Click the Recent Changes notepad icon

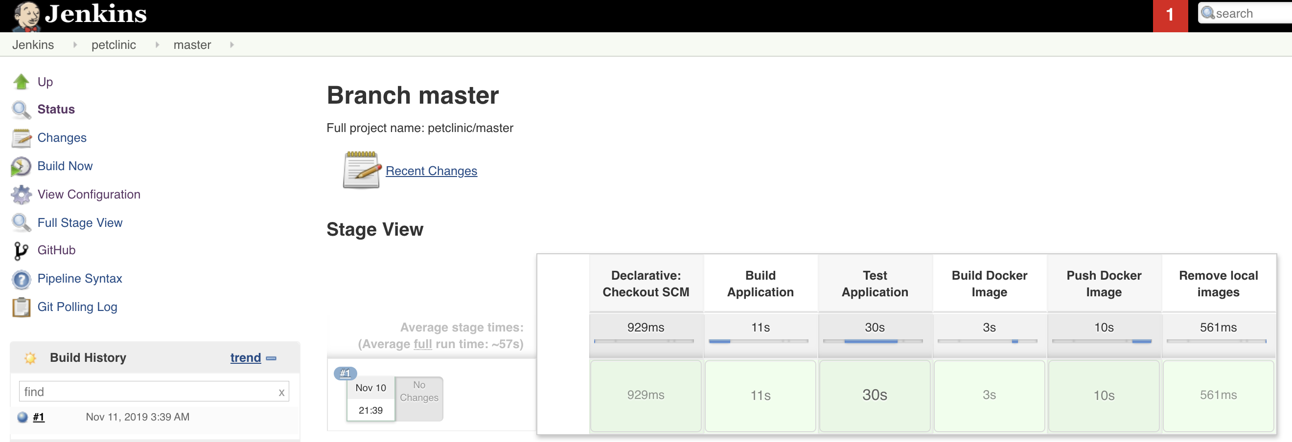click(362, 170)
